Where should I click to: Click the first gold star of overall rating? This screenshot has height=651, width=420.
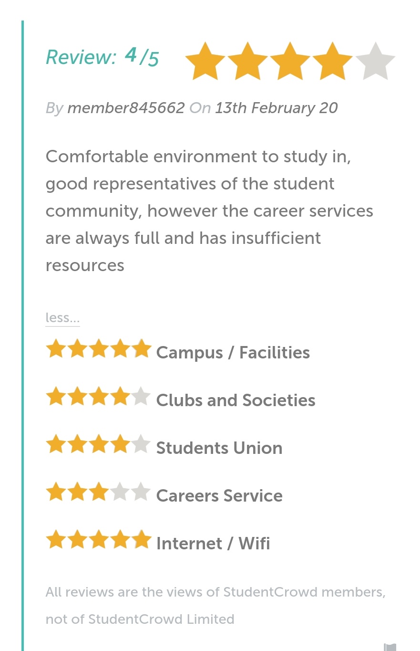click(x=205, y=61)
